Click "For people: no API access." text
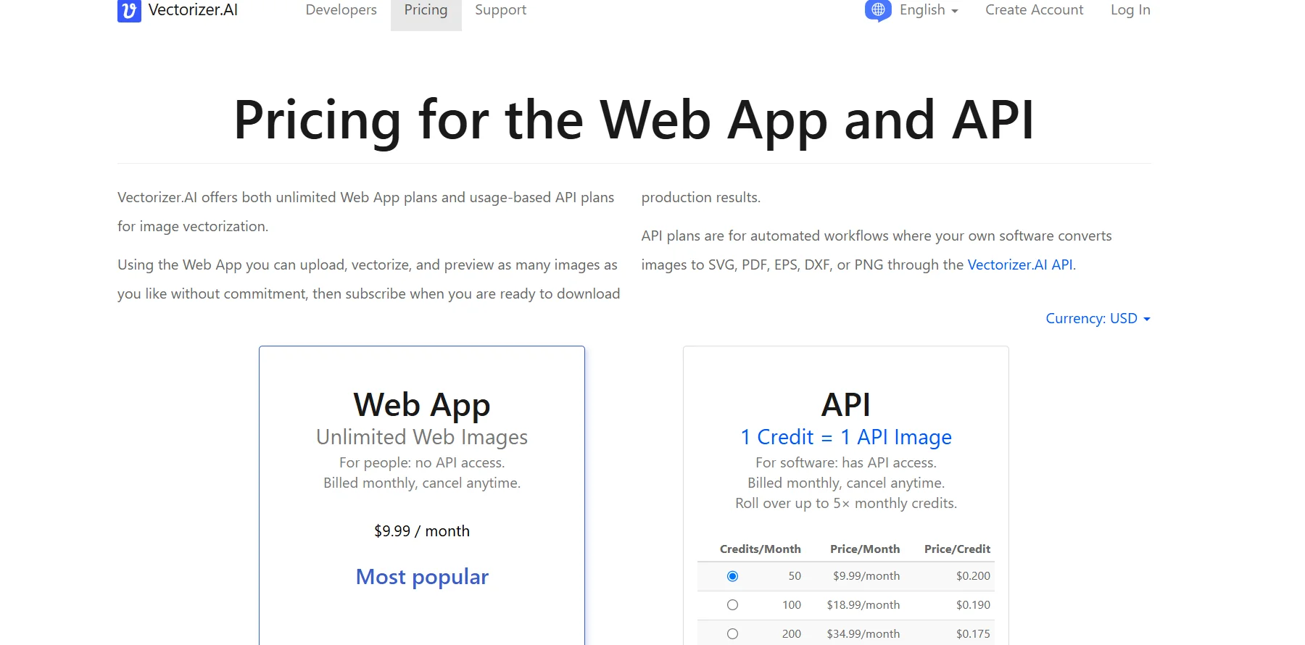 [422, 462]
